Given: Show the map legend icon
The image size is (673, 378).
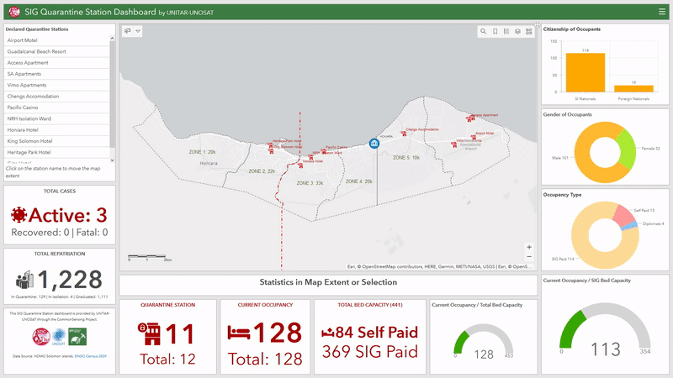Looking at the screenshot, I should (x=506, y=32).
